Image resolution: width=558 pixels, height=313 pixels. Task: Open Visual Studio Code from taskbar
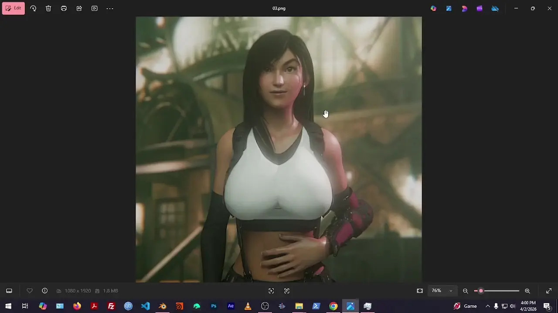(145, 306)
